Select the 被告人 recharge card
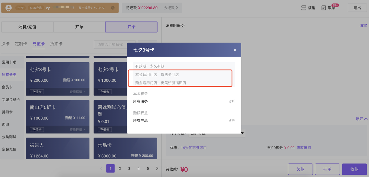Viewport: 369px width, 177px height. (57, 149)
